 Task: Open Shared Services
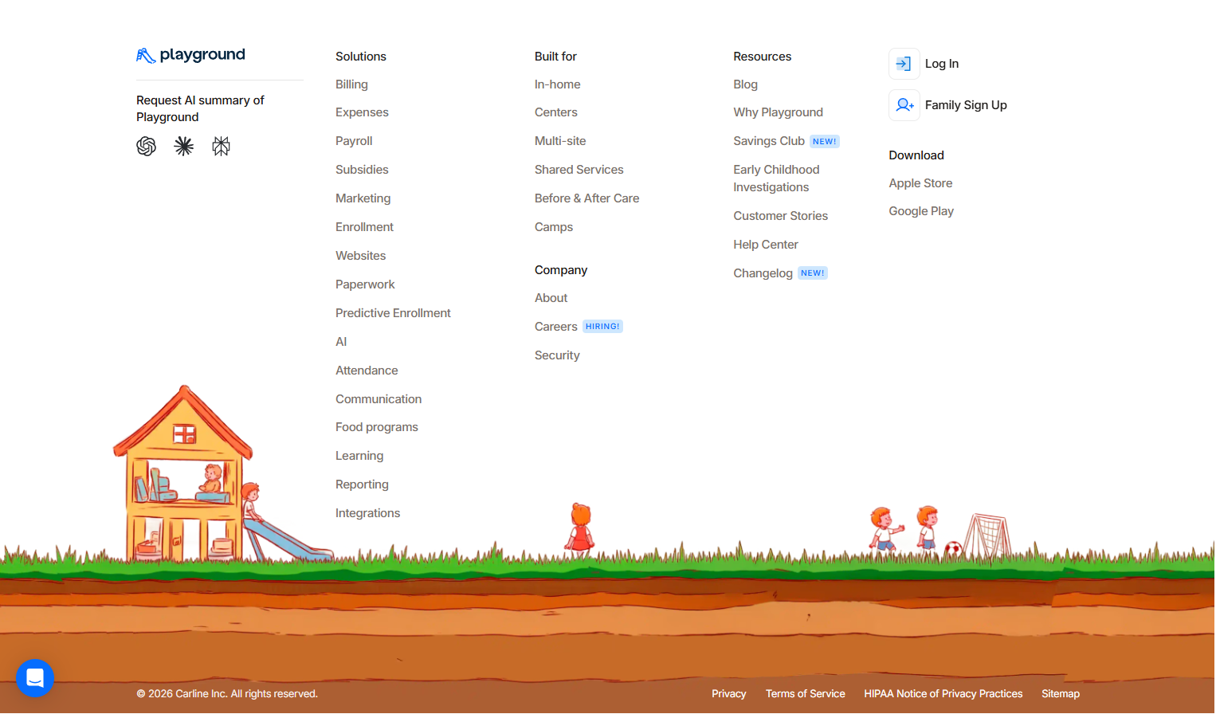click(x=579, y=170)
